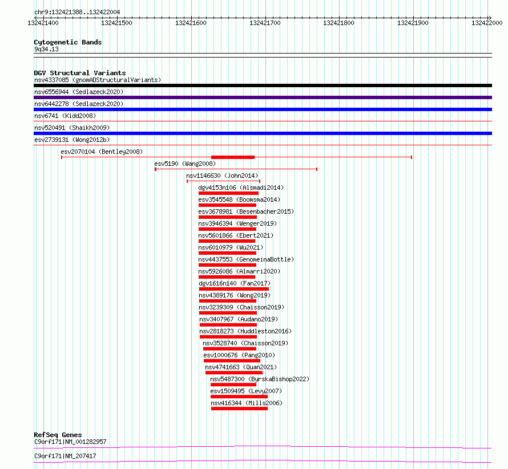Viewport: 508px width, 469px height.
Task: Click the Cytogenetic Bands track heading
Action: (x=68, y=42)
